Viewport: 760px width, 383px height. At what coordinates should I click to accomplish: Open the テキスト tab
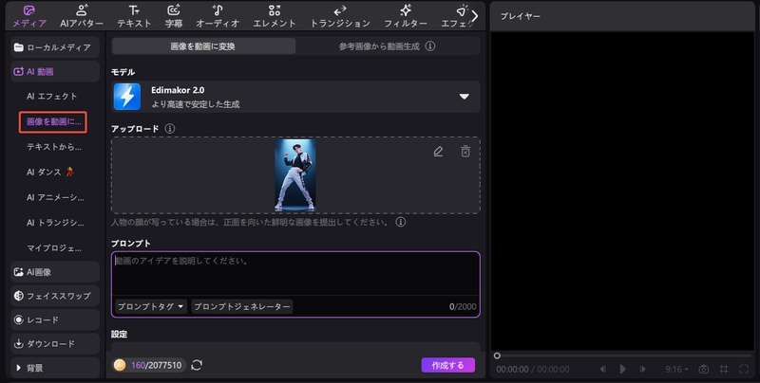click(x=134, y=16)
